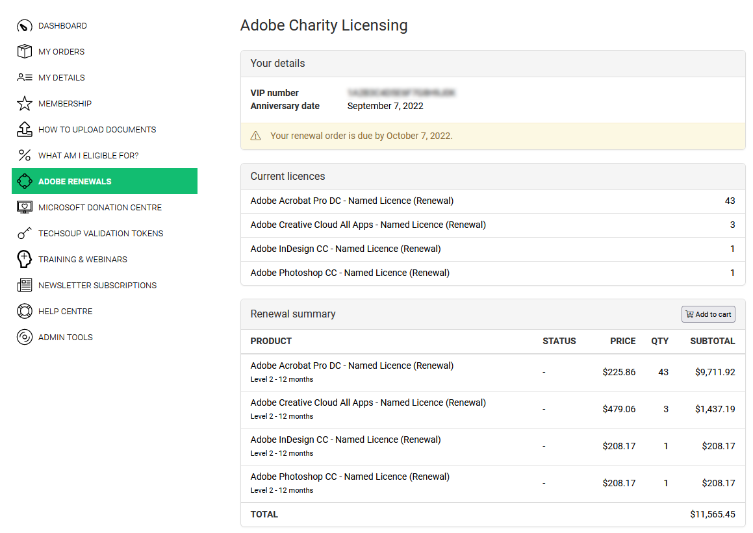Click the upload documents arrow icon
The width and height of the screenshot is (753, 533).
point(25,129)
